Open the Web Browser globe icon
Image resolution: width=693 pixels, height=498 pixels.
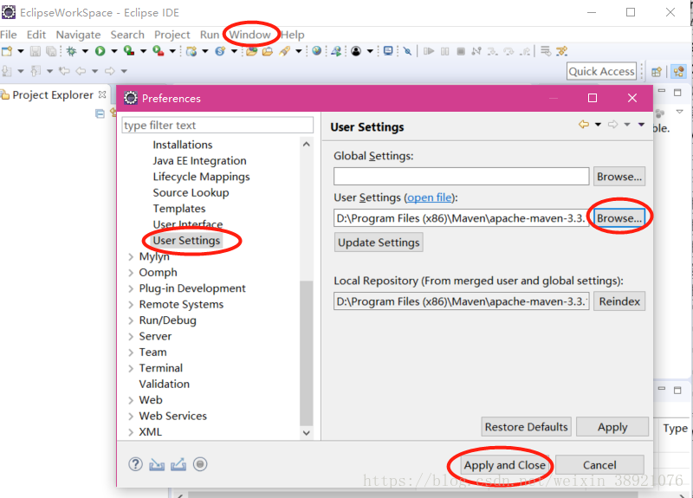[x=316, y=51]
